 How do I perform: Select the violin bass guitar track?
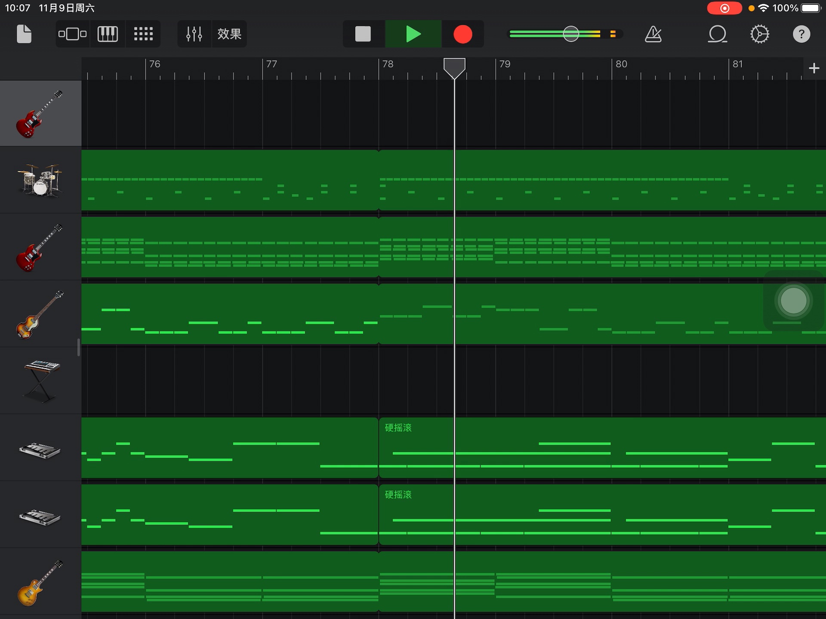pyautogui.click(x=41, y=314)
